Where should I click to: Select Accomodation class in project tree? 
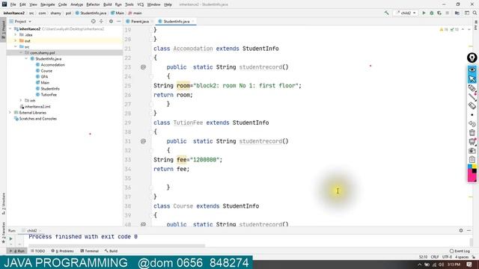coord(52,65)
